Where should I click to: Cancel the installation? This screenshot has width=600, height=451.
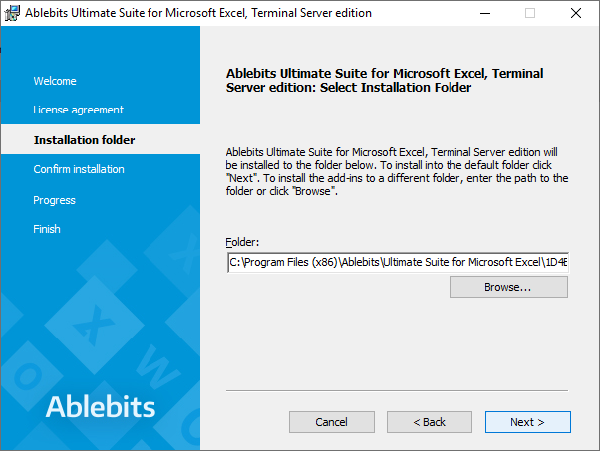pos(331,422)
